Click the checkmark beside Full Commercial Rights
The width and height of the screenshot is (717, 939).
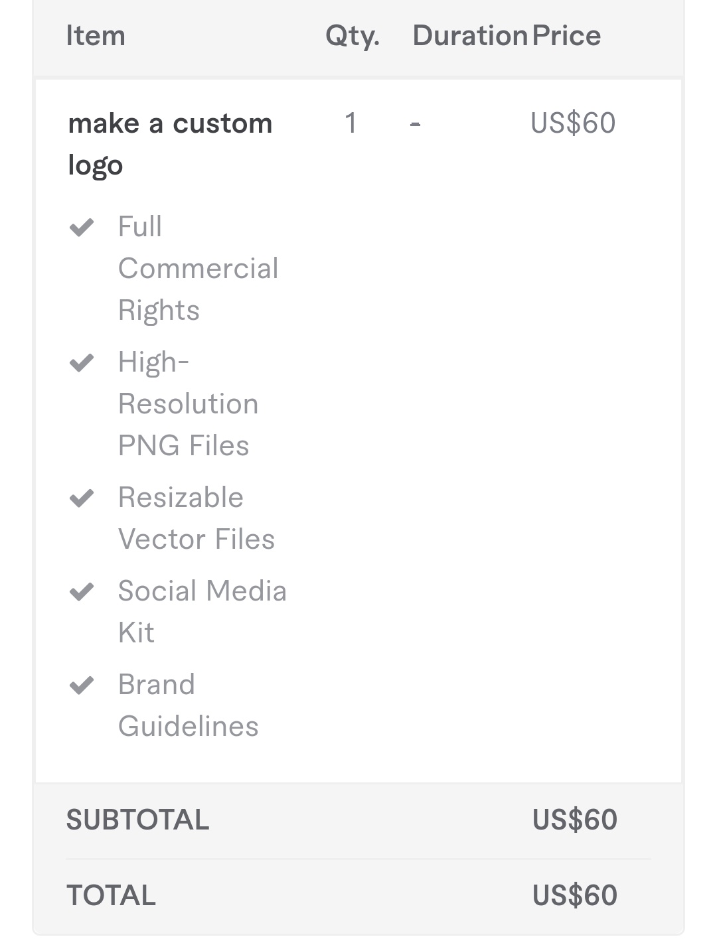coord(82,228)
